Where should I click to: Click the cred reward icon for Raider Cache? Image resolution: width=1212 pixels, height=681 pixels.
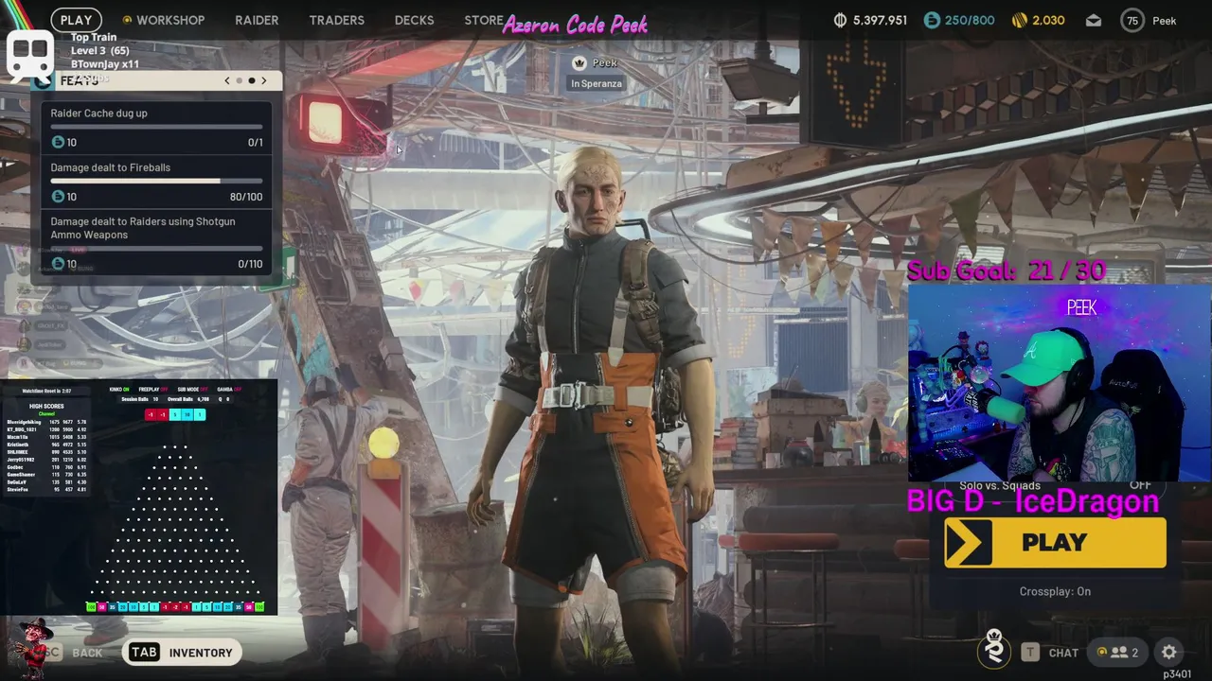58,142
